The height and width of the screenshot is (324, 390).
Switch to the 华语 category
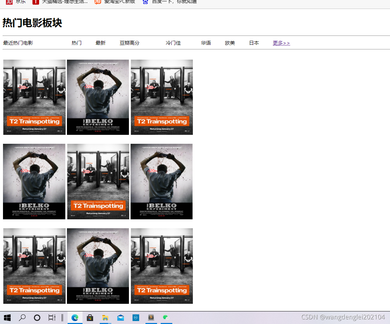[206, 43]
